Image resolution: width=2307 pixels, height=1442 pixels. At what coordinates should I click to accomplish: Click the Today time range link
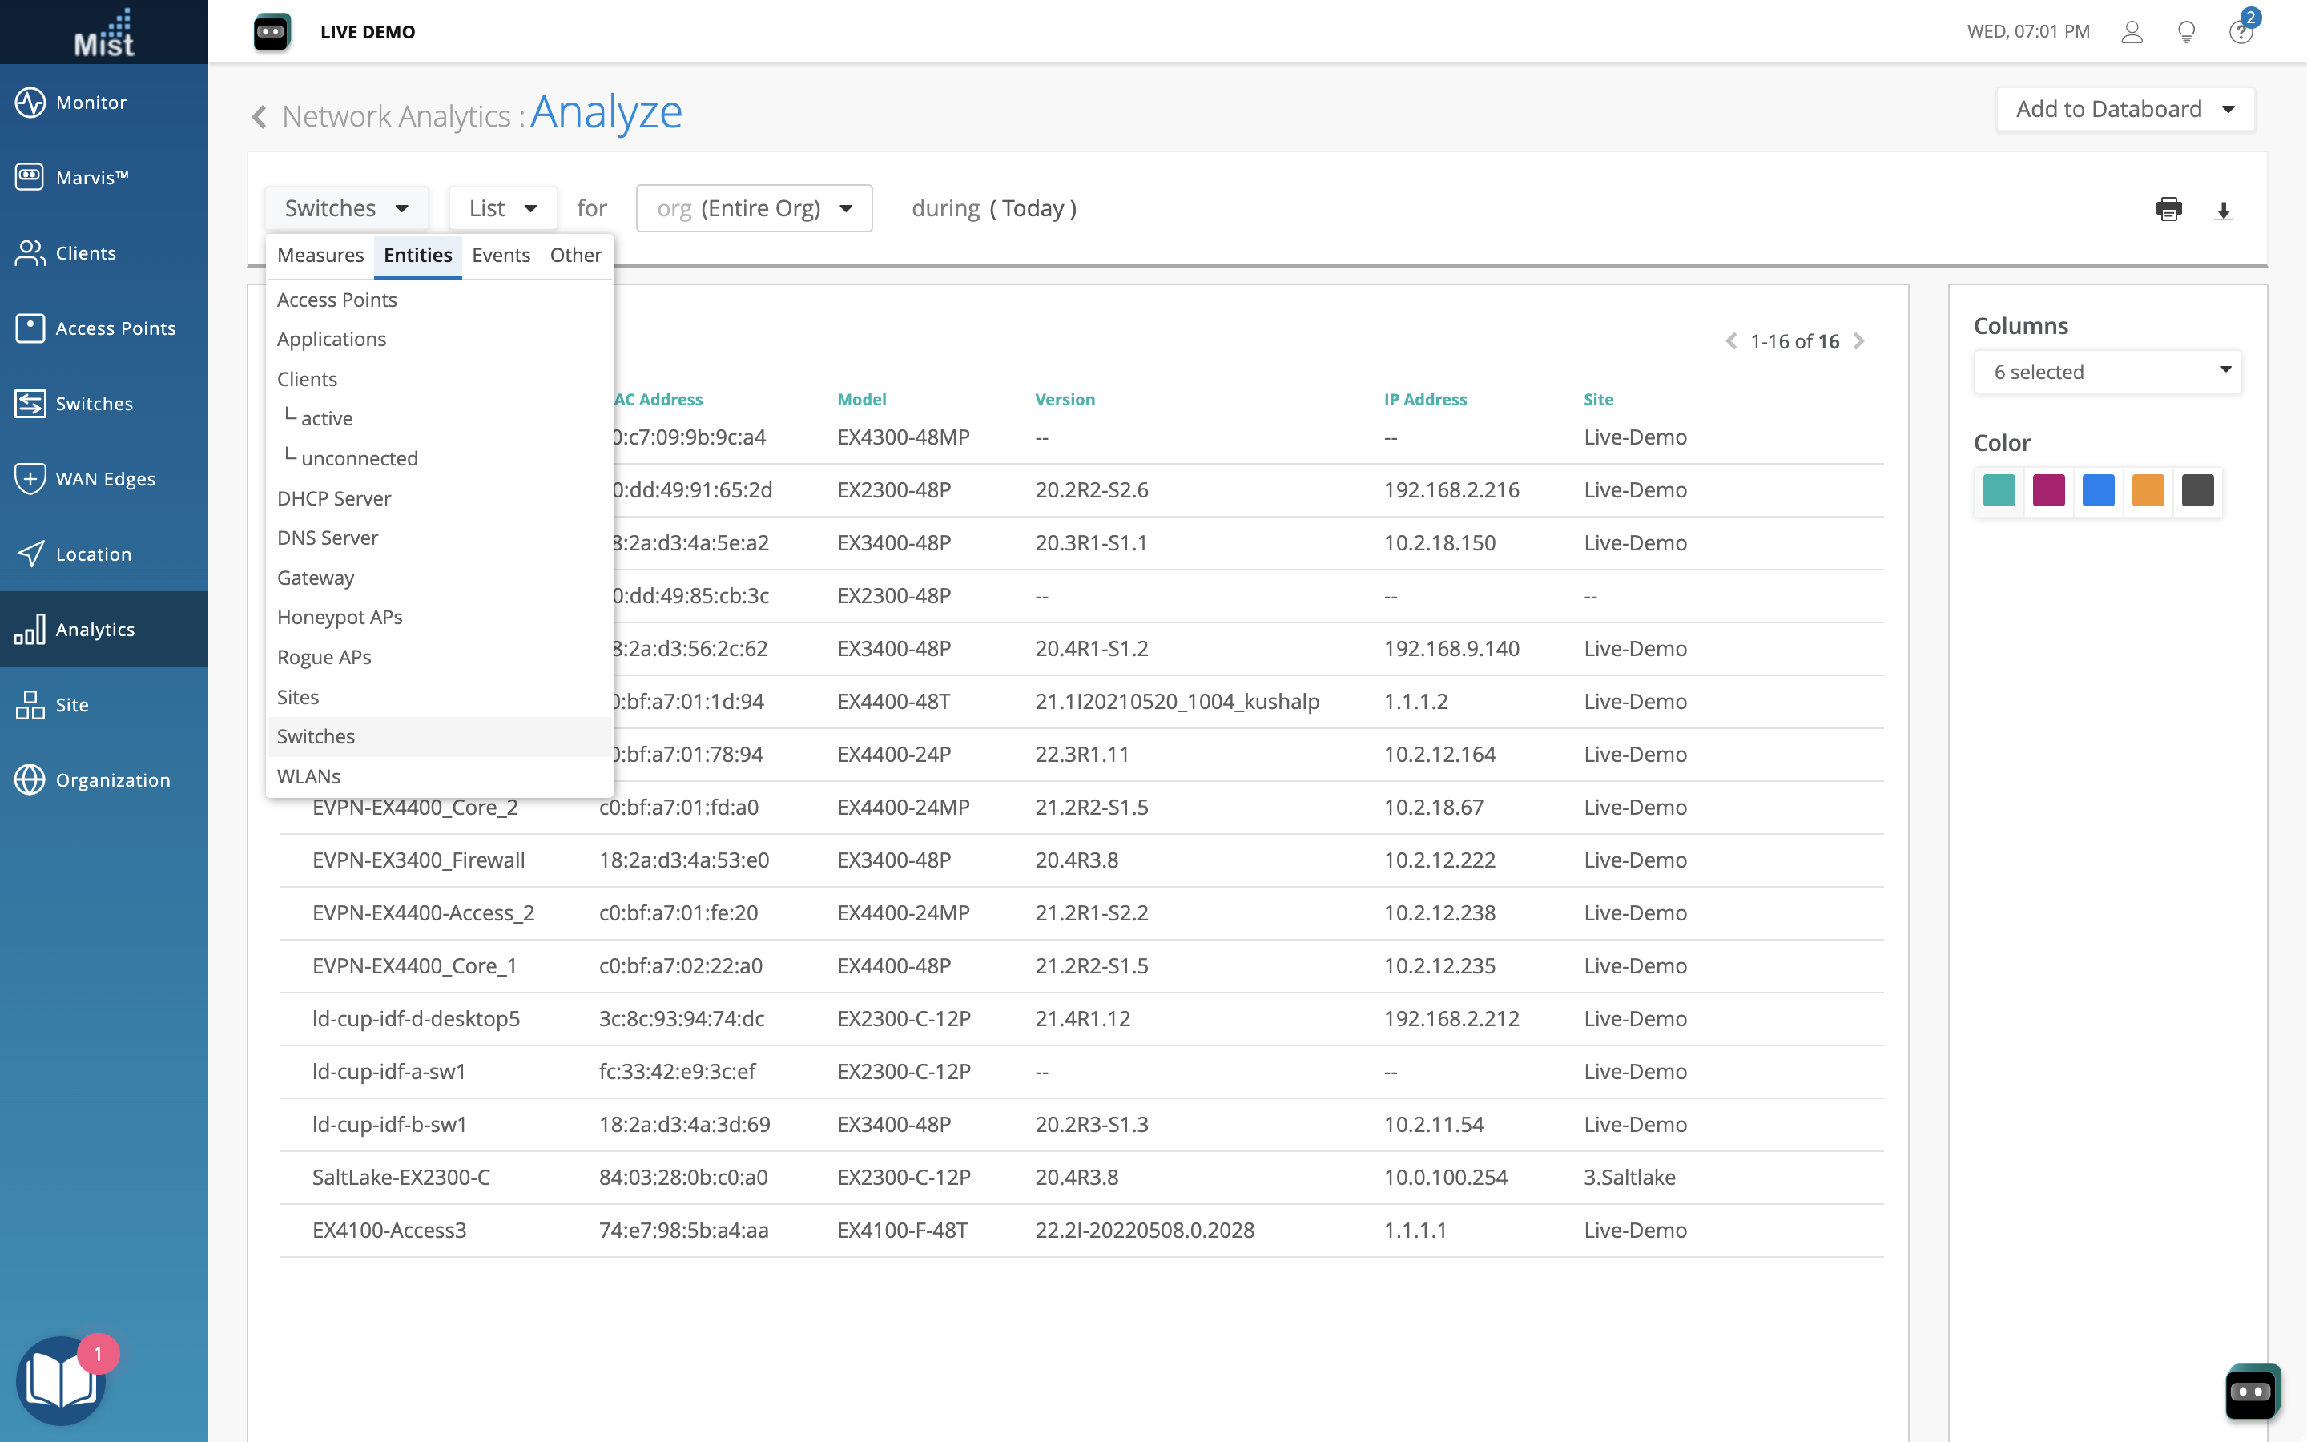point(1033,209)
